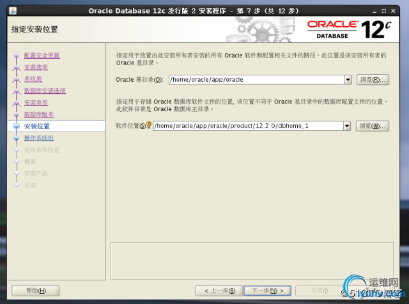This screenshot has height=304, width=409.
Task: Open the 安装选项 step link
Action: tap(36, 67)
